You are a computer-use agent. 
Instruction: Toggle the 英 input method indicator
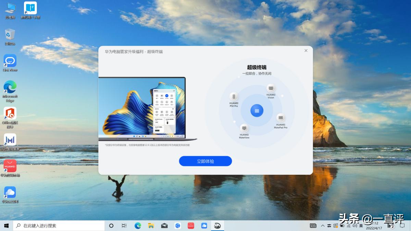(361, 226)
